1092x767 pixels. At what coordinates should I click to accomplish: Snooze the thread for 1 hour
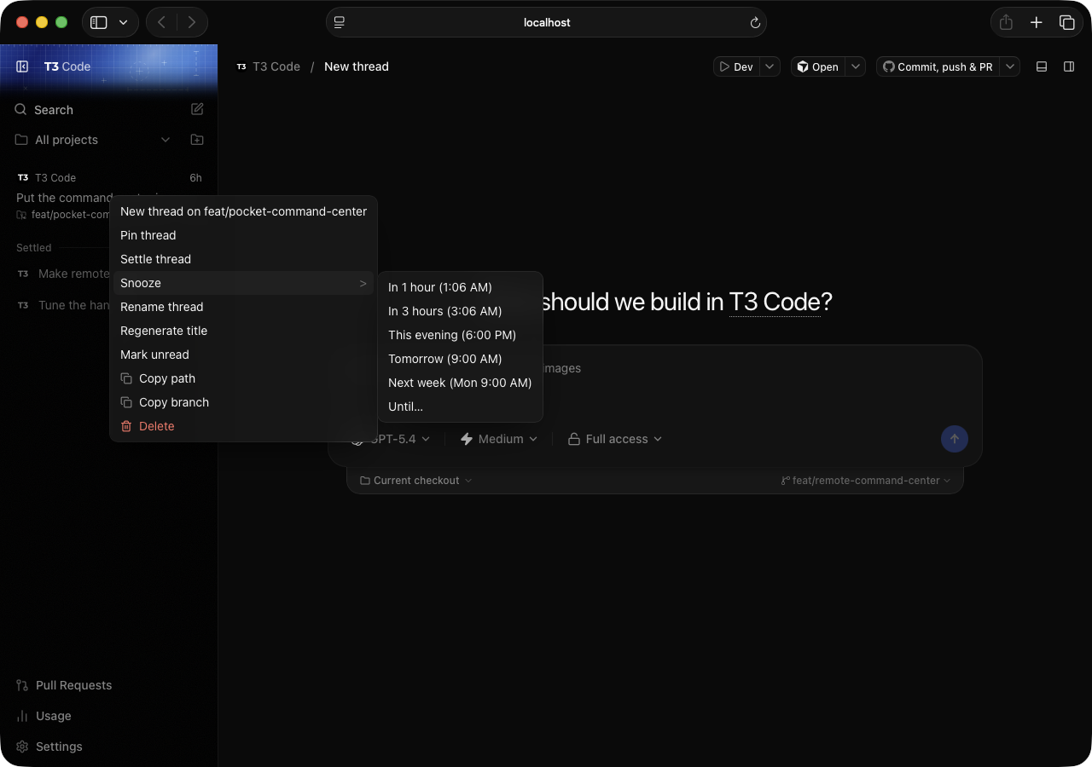point(461,287)
